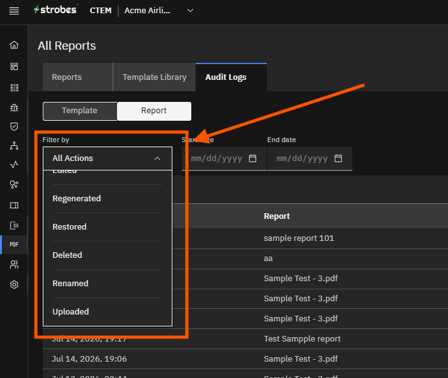Open the barcode panel sidebar icon
This screenshot has width=448, height=378.
[14, 226]
